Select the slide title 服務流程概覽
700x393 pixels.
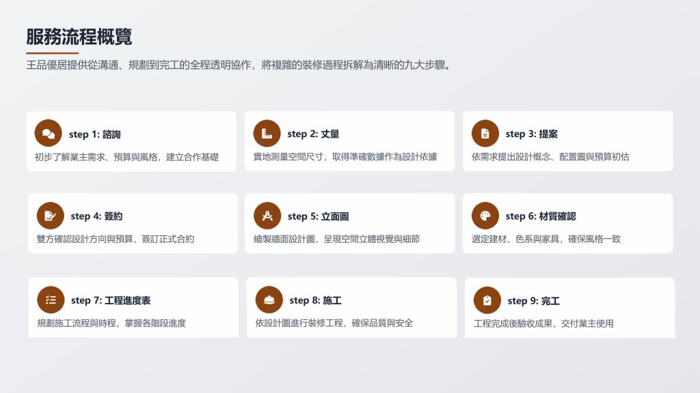coord(79,37)
